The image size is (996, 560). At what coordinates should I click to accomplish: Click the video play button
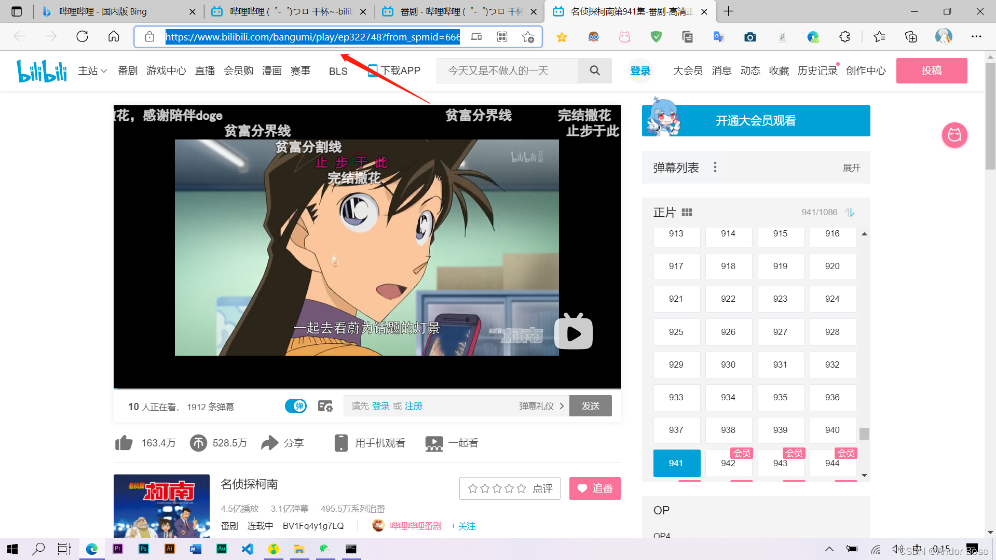pos(574,332)
